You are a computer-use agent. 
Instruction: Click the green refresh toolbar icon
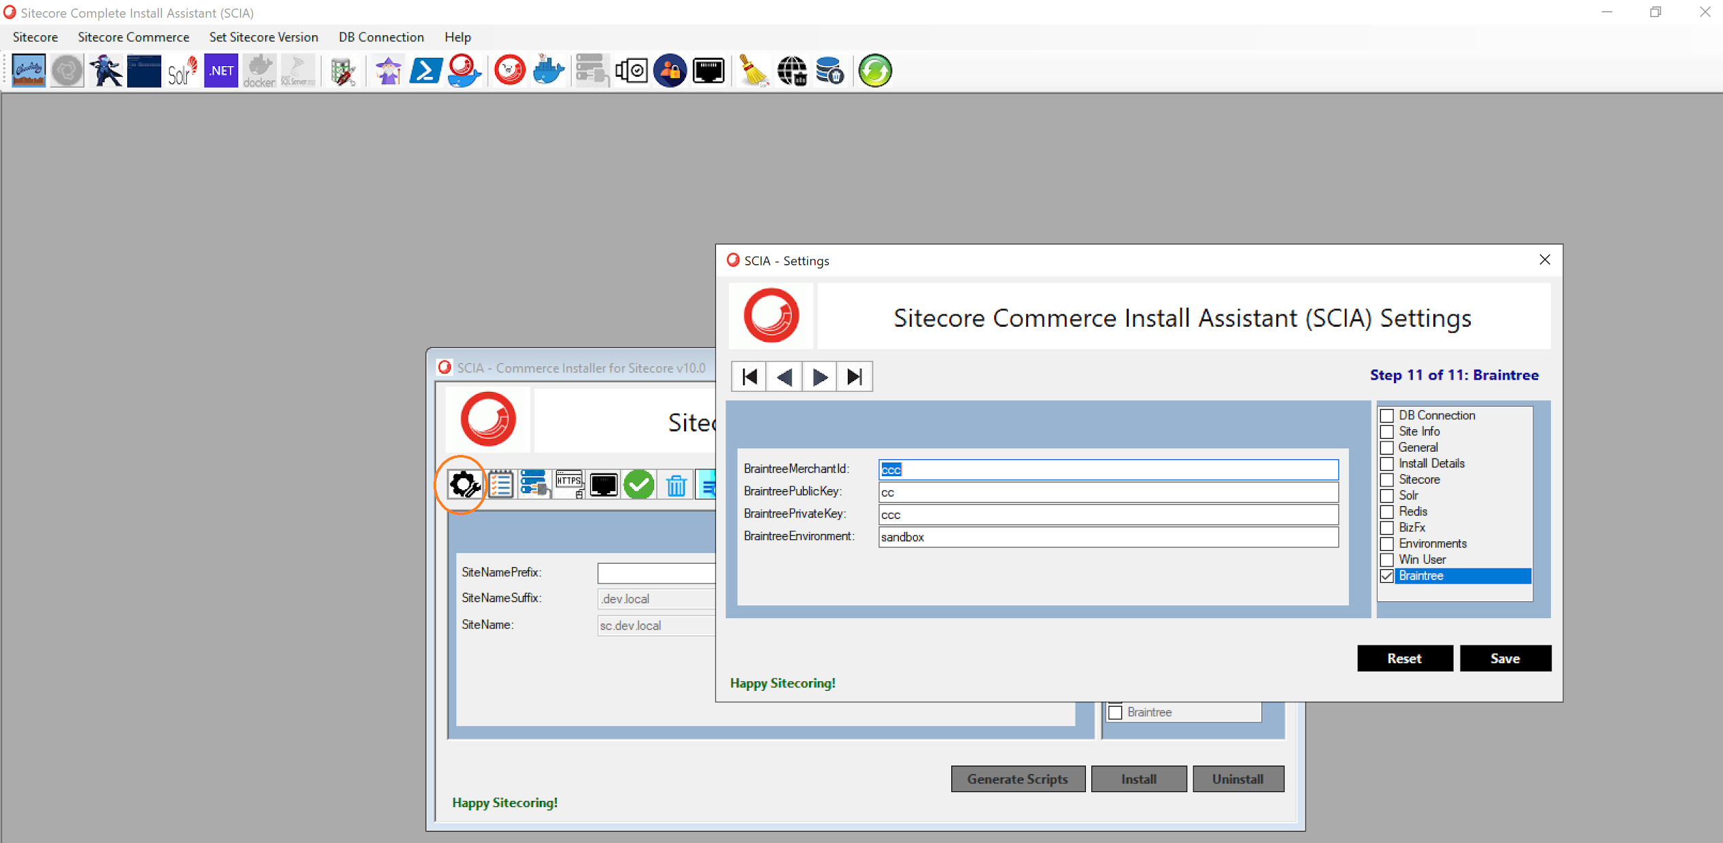coord(874,71)
